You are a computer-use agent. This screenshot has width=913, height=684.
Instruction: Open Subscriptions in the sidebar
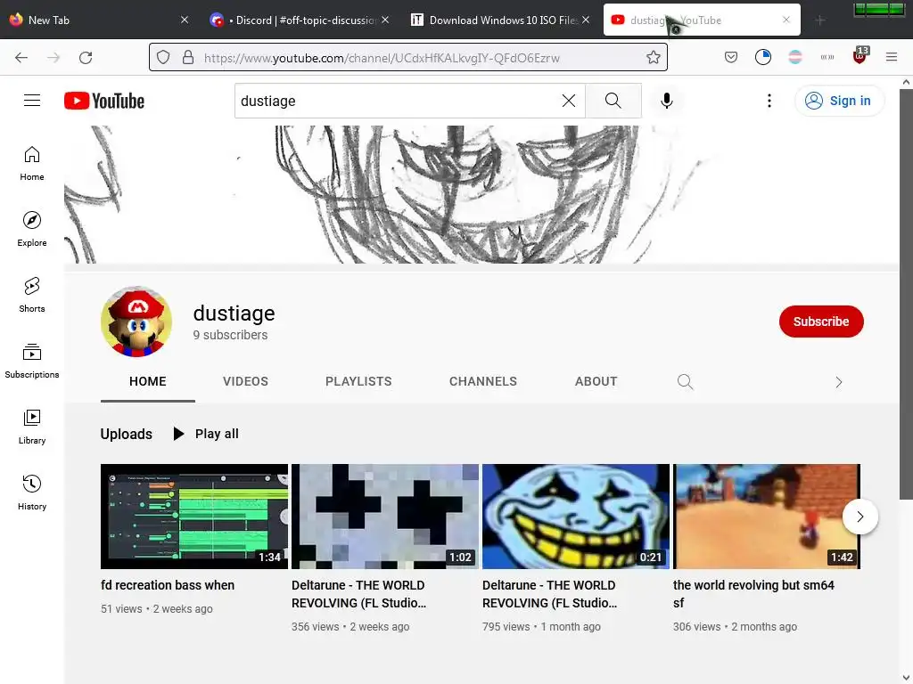coord(32,361)
